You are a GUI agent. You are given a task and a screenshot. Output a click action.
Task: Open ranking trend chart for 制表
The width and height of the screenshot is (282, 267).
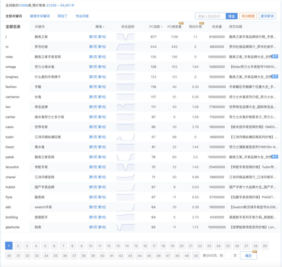tap(126, 227)
